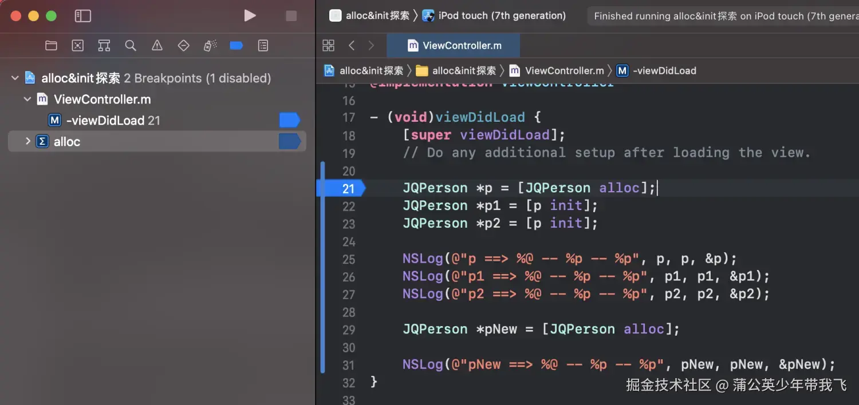
Task: Click line number 29 in the gutter
Action: [349, 329]
